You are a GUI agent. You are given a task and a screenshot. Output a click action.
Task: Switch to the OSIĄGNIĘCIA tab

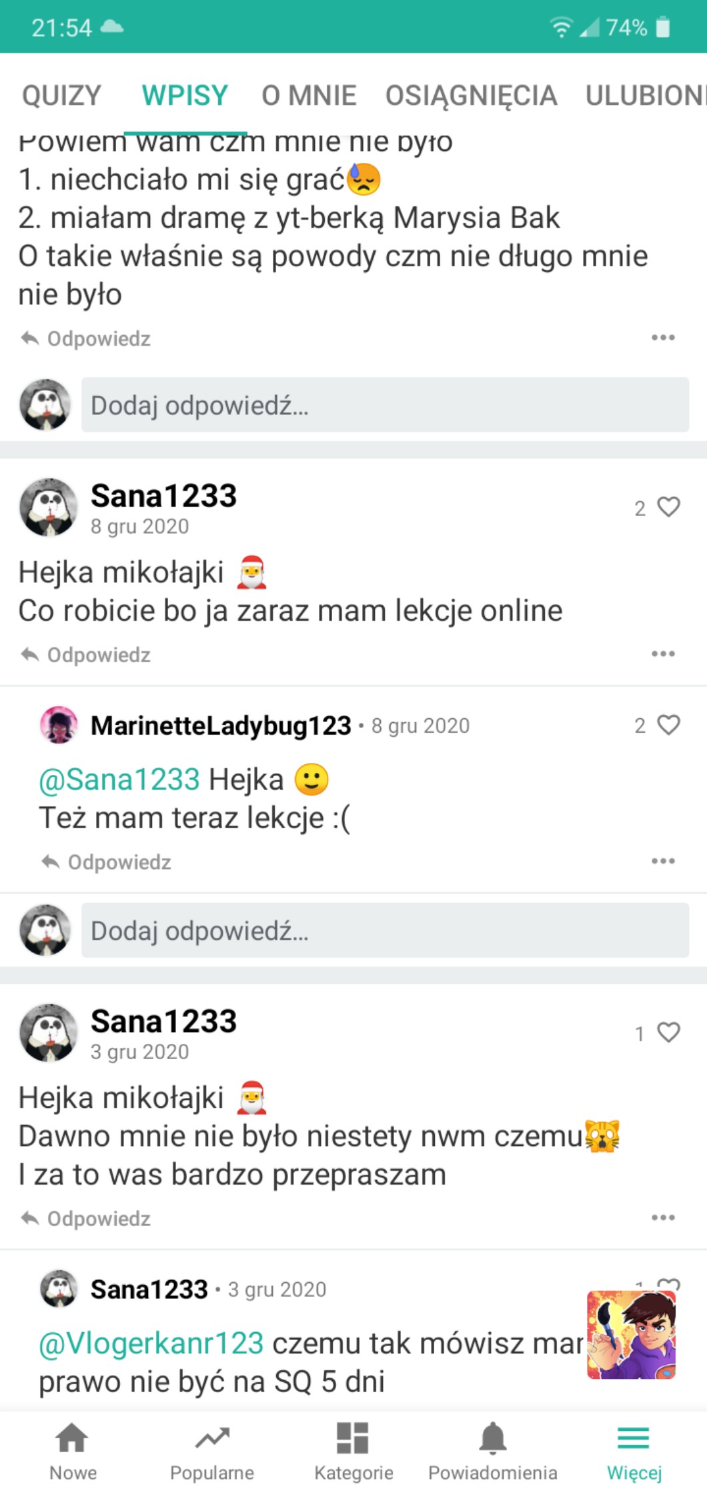pyautogui.click(x=471, y=95)
